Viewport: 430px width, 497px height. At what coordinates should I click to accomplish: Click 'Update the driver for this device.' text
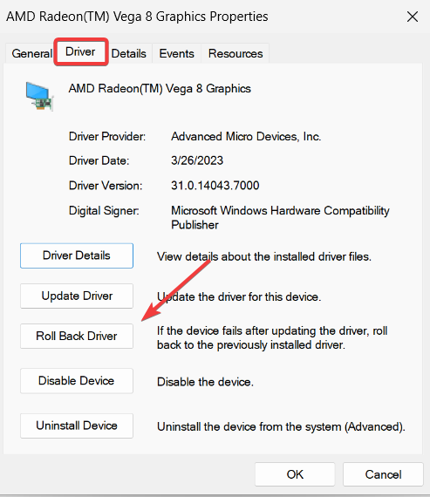[x=239, y=297]
